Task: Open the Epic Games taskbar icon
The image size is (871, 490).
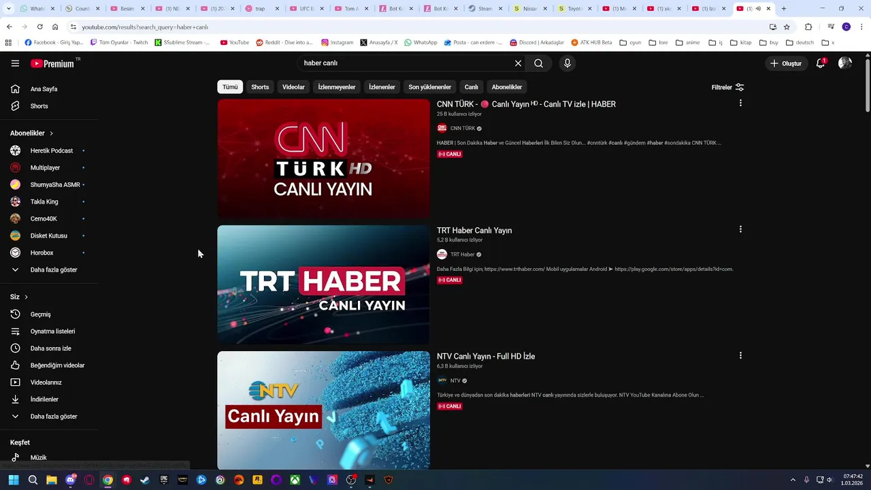Action: pyautogui.click(x=164, y=480)
